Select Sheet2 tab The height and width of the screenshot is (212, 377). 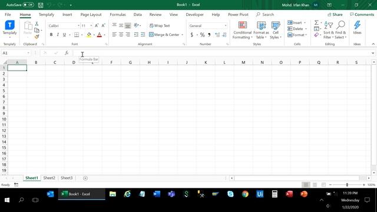coord(49,178)
